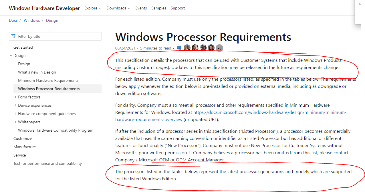
Task: Click the Windows logo icon beside read time
Action: coord(179,48)
